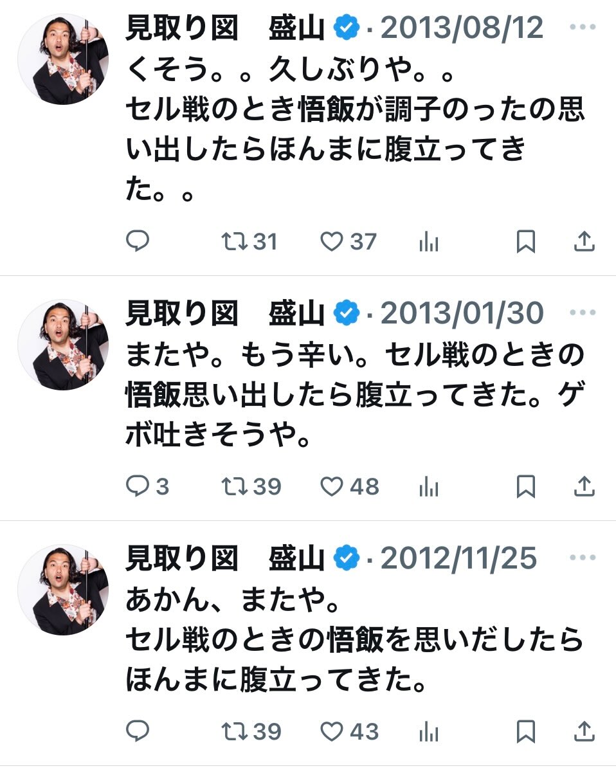This screenshot has width=616, height=775.
Task: Open more options for the 2012/11/25 tweet
Action: tap(583, 559)
